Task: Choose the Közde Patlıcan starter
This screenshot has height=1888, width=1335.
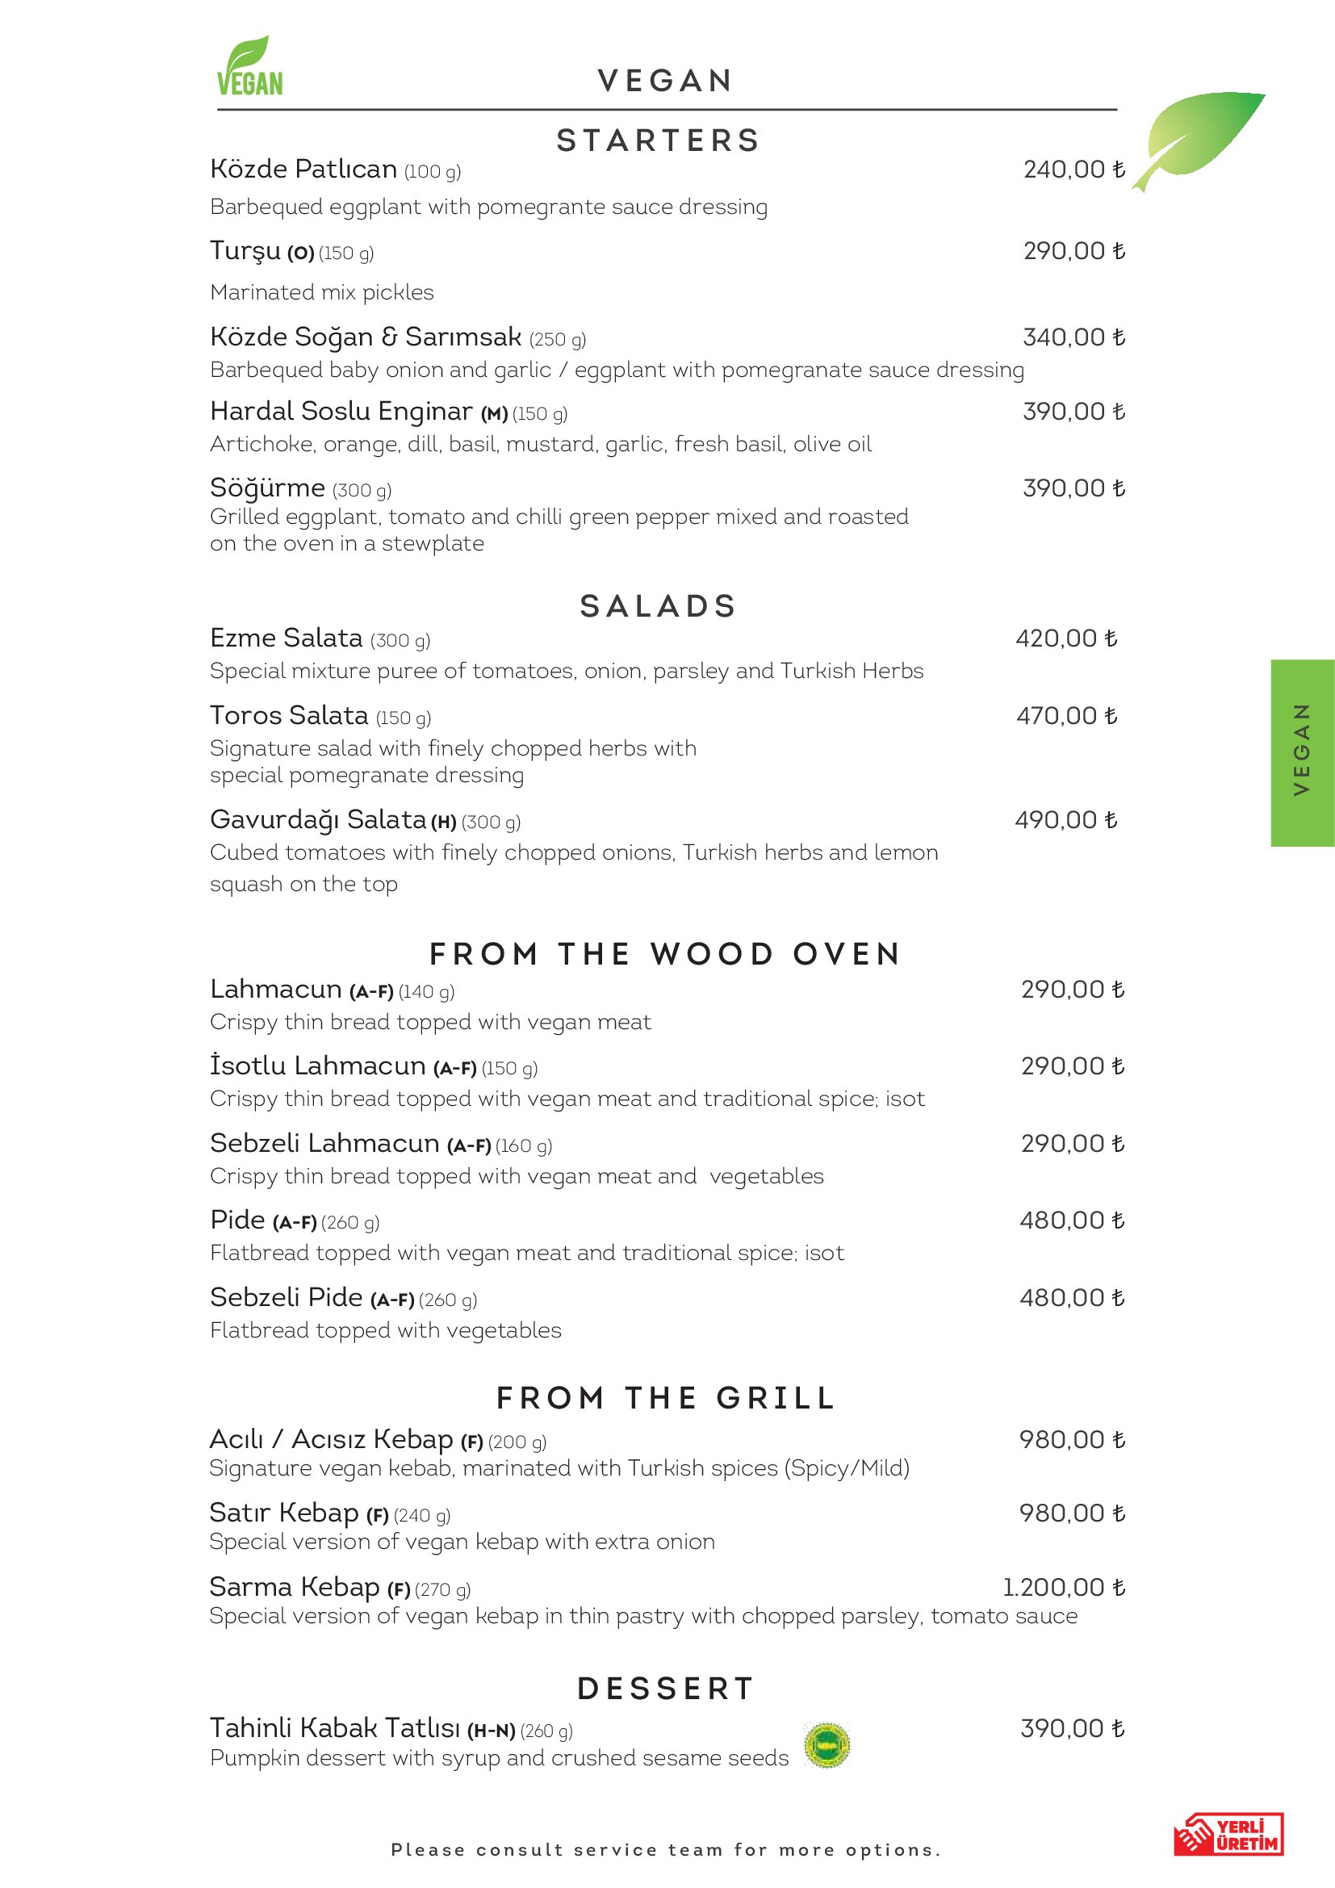Action: pos(304,170)
